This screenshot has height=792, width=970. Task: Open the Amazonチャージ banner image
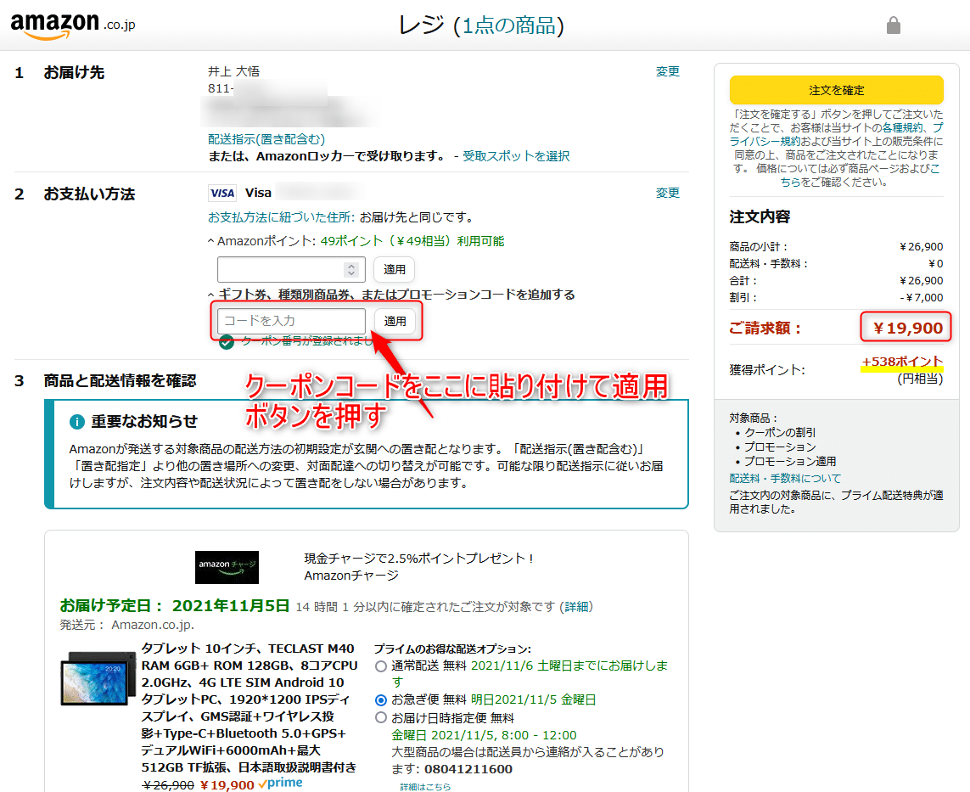point(227,567)
